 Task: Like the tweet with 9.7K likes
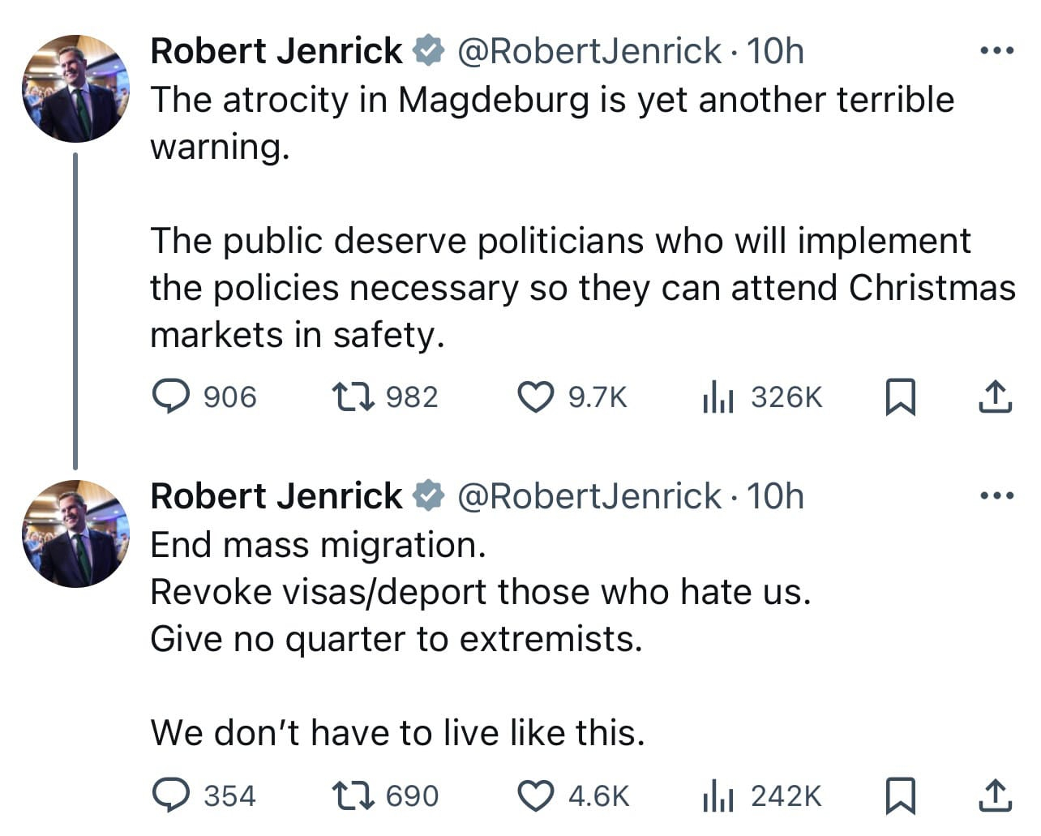point(535,397)
